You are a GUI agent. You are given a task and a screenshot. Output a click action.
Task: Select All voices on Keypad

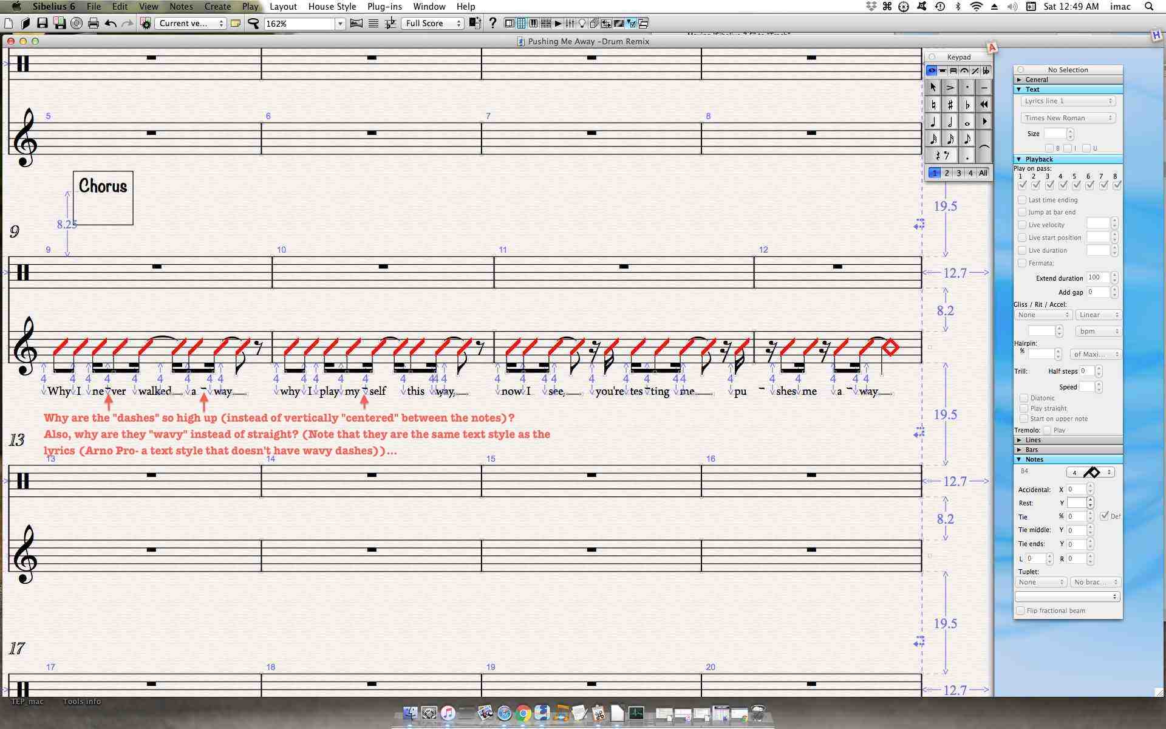[983, 173]
